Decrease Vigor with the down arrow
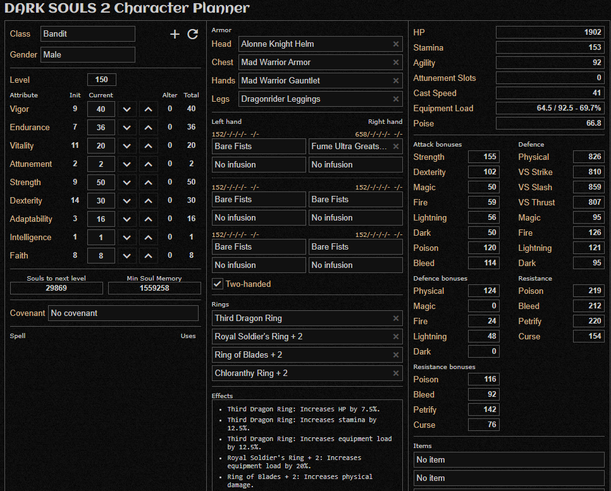 coord(127,109)
